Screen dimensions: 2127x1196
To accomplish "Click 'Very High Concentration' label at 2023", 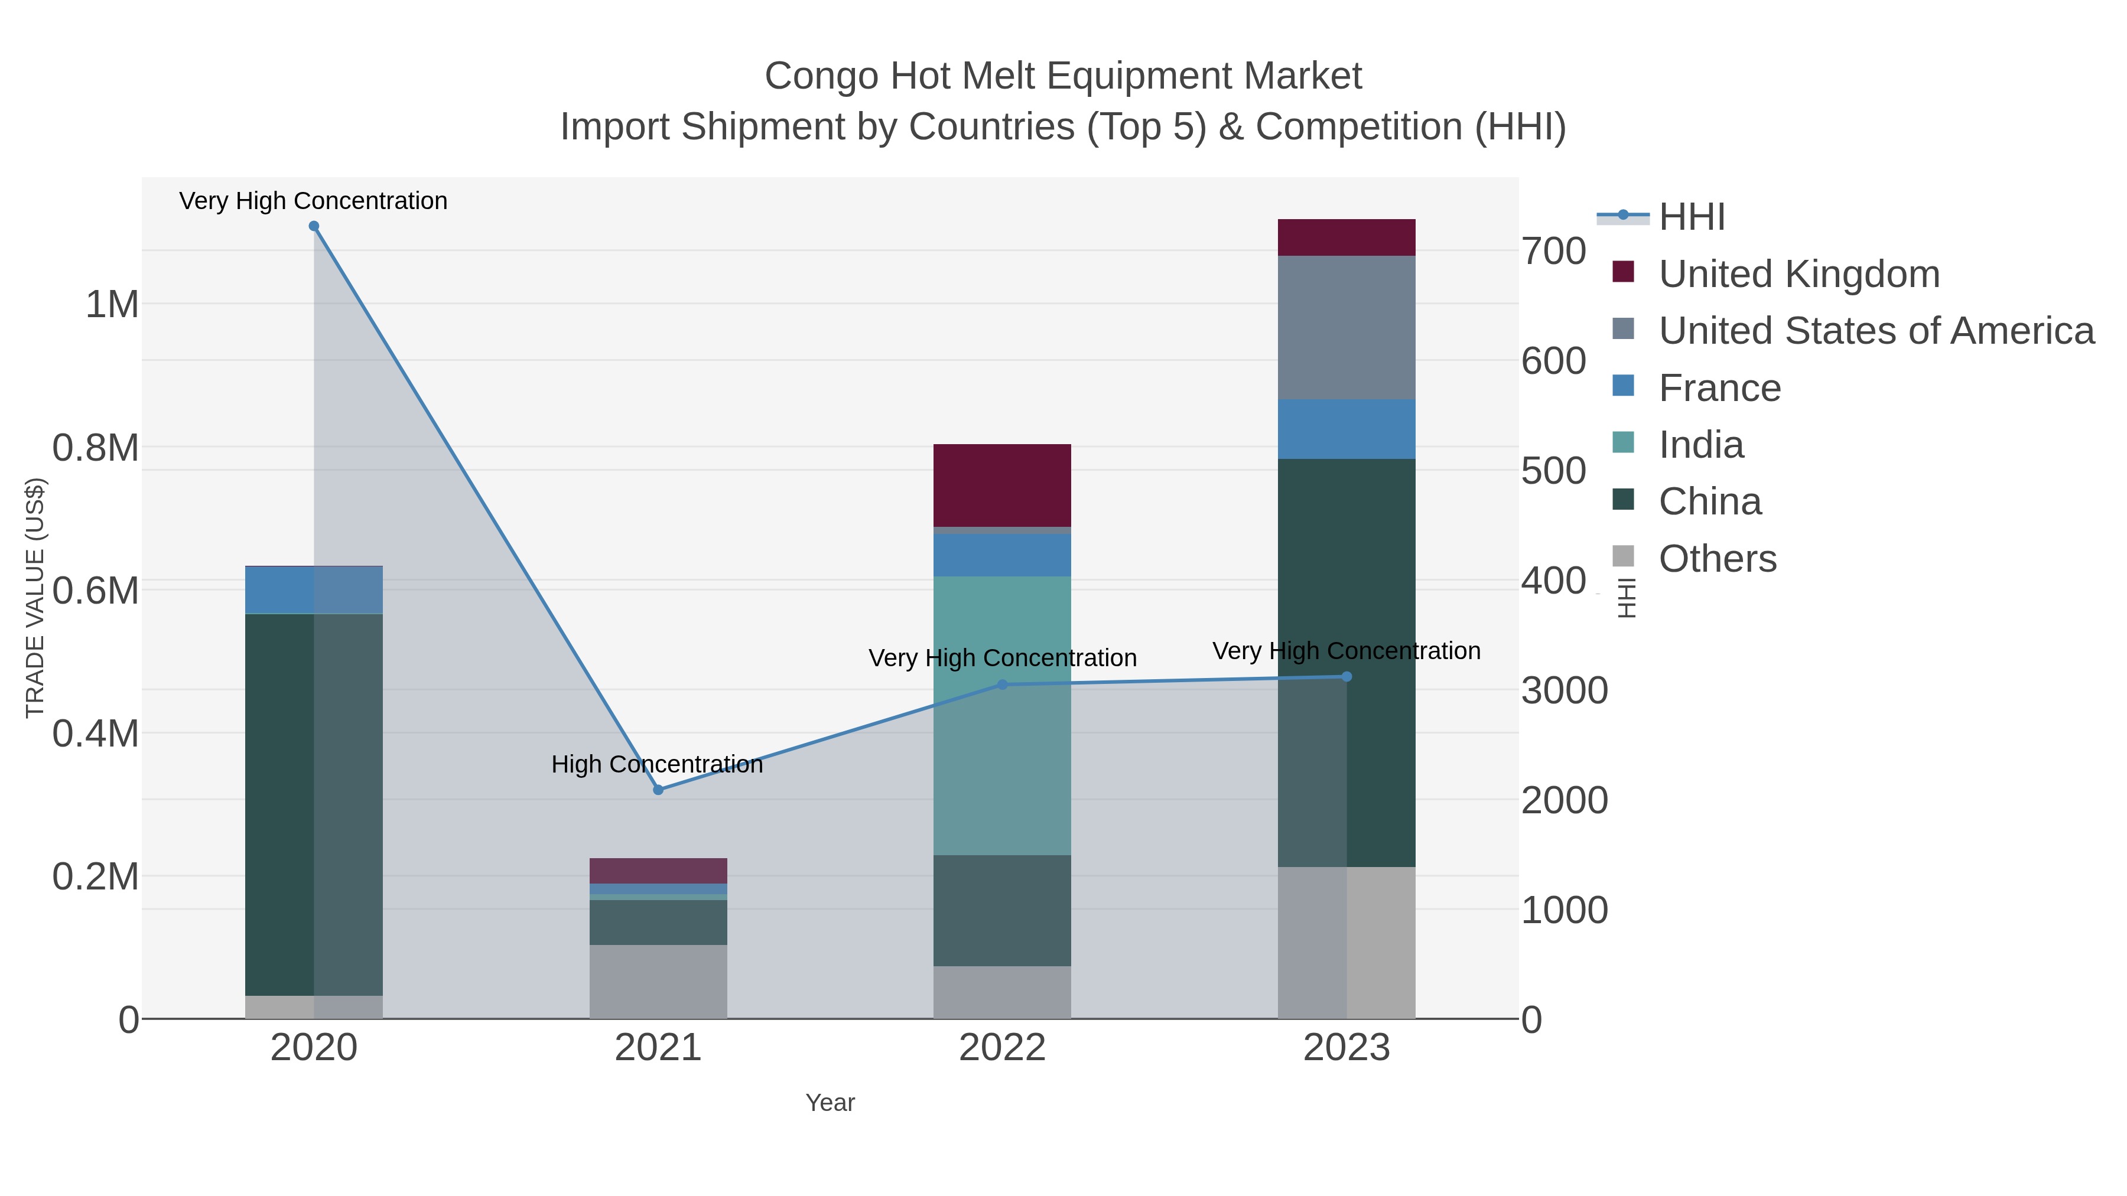I will (1347, 650).
